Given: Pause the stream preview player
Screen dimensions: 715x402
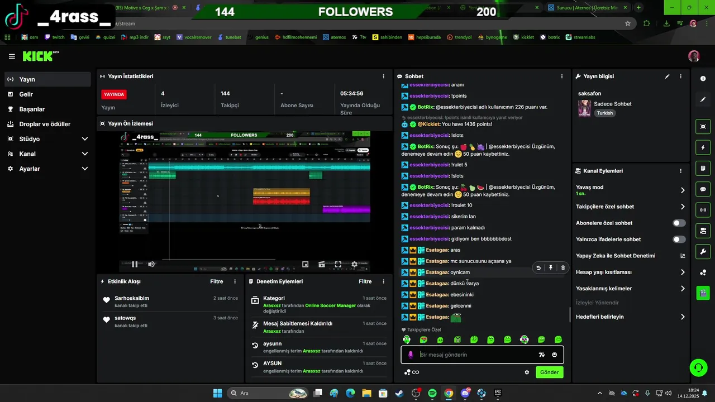Looking at the screenshot, I should coord(135,264).
